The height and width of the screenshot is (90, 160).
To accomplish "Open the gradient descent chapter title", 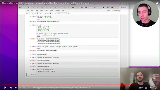I will click(62, 87).
